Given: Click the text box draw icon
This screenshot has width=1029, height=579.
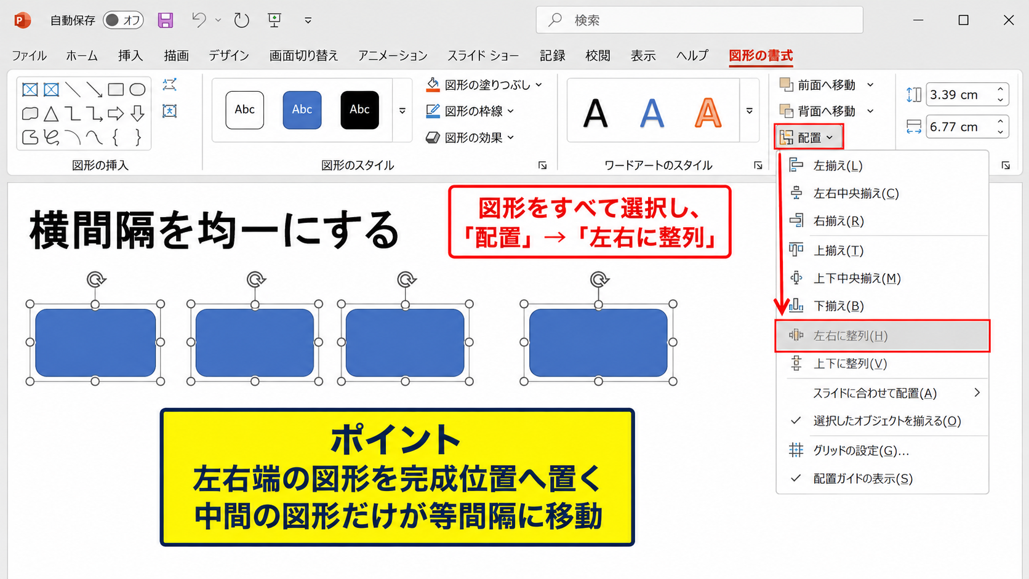Looking at the screenshot, I should pos(169,111).
